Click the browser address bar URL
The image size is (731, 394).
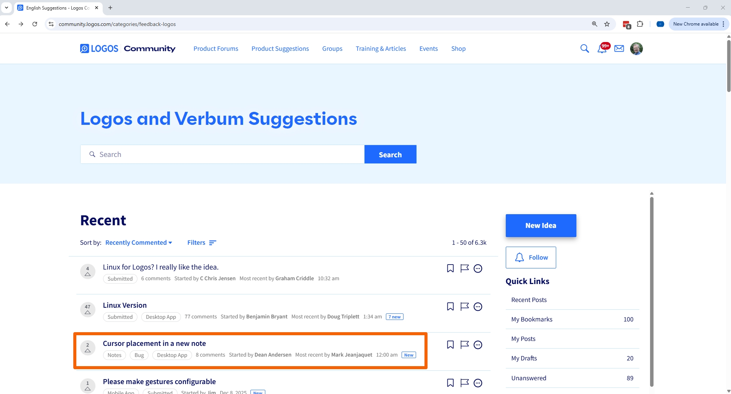117,24
